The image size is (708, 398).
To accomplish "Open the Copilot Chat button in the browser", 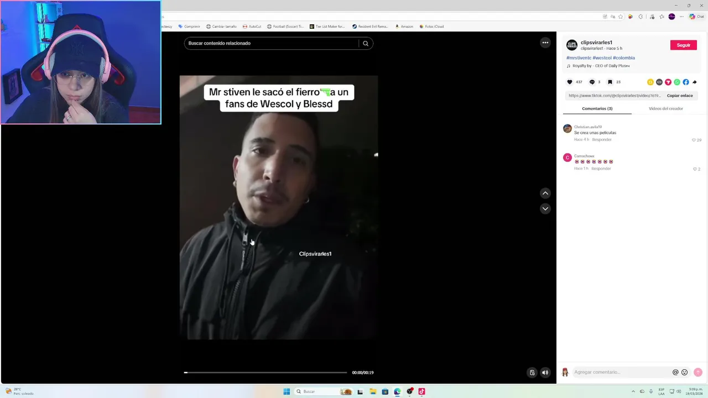I will pyautogui.click(x=696, y=17).
